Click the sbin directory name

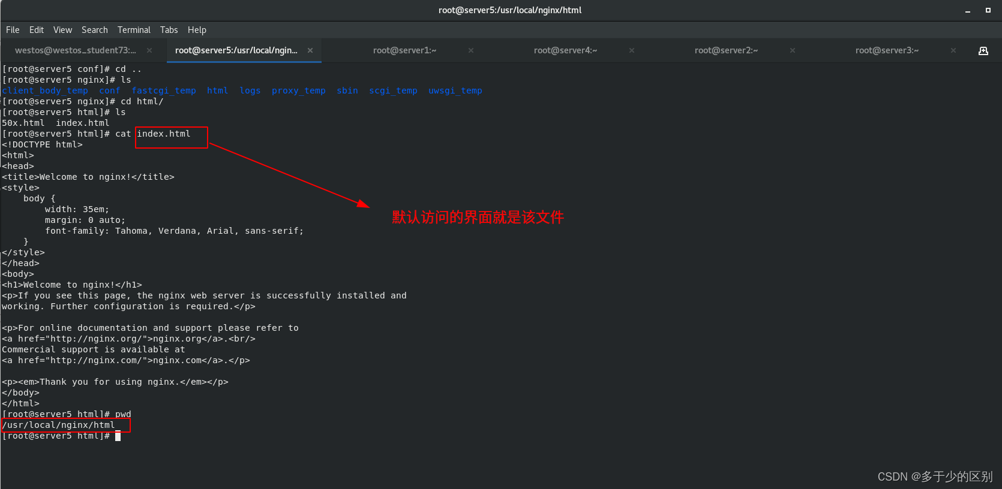[347, 90]
